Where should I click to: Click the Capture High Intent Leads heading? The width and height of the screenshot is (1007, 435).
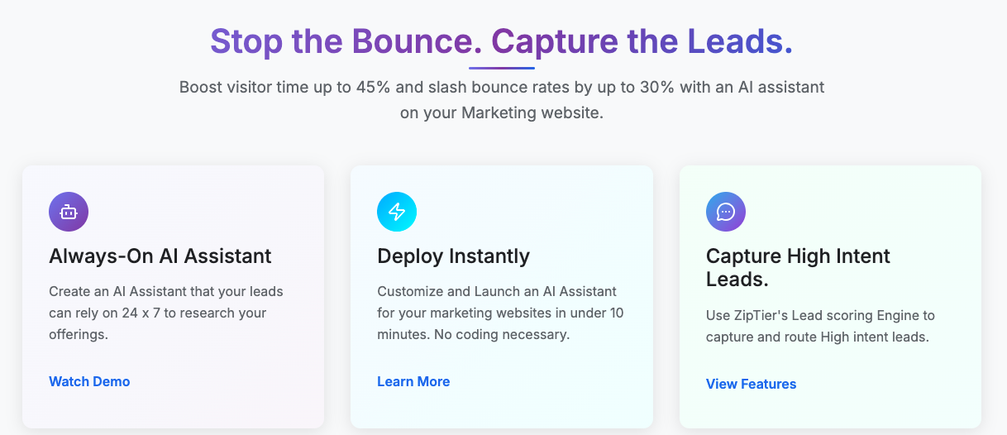tap(798, 268)
